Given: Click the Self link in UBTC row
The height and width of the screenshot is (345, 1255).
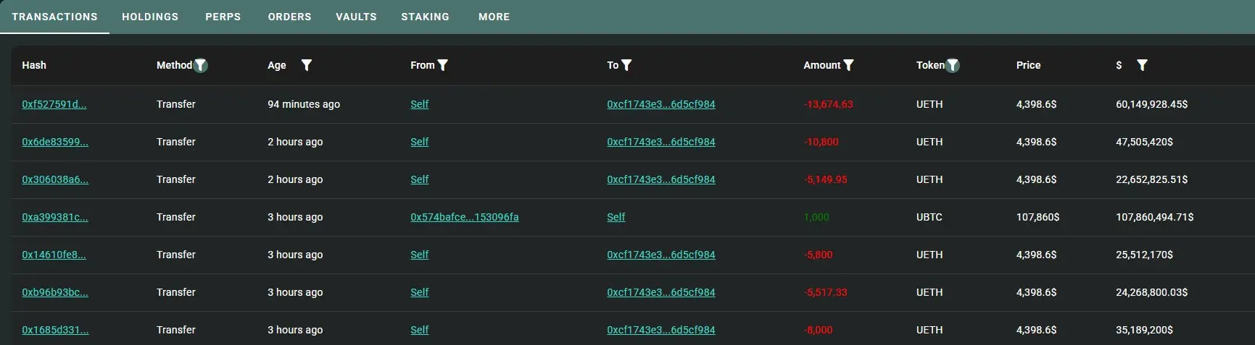Looking at the screenshot, I should [616, 217].
